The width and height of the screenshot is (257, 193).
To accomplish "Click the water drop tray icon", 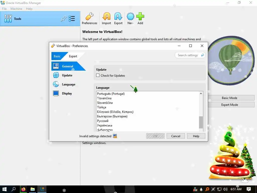I will tap(201, 189).
